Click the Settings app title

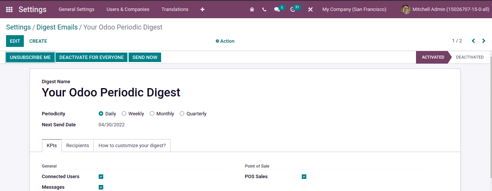33,9
